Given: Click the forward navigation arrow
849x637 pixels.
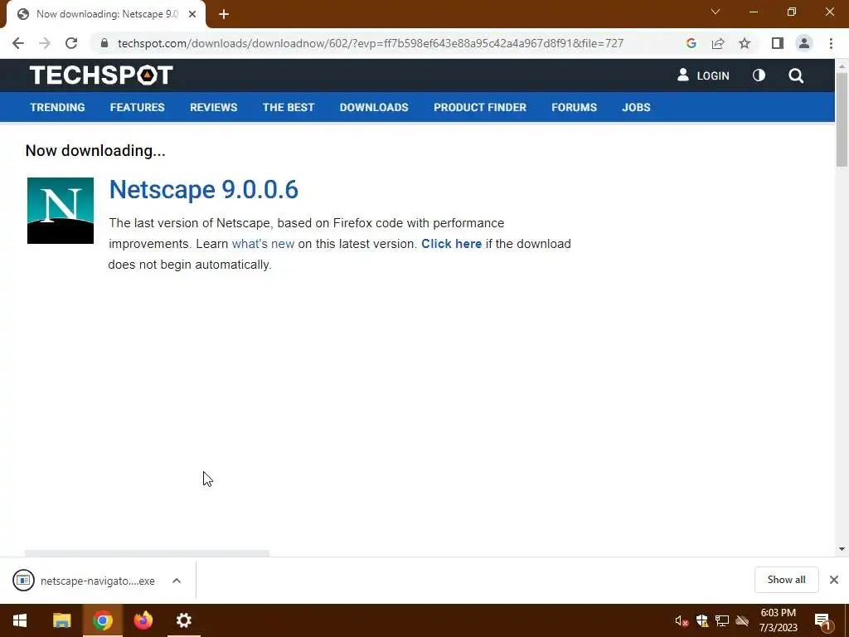Looking at the screenshot, I should (45, 43).
